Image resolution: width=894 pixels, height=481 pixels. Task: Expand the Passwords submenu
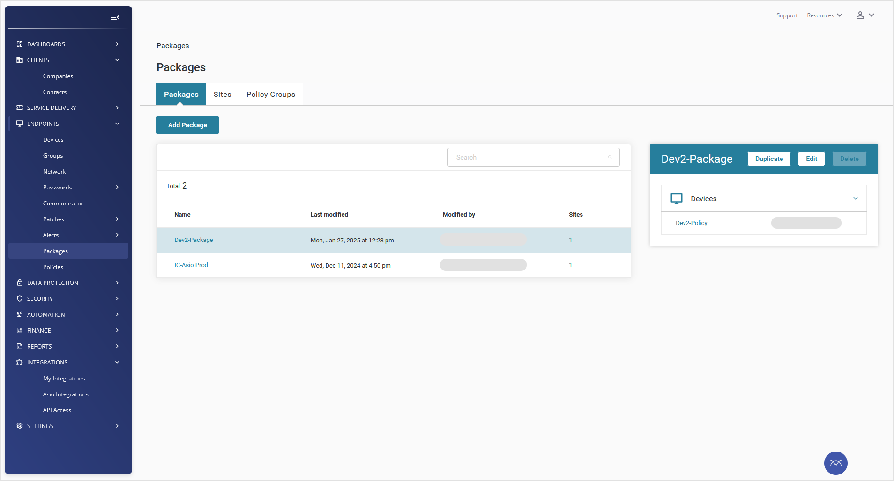[x=116, y=187]
